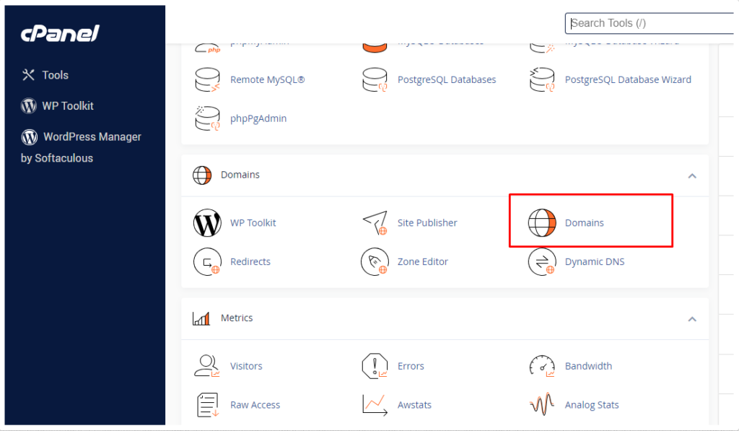This screenshot has width=739, height=431.
Task: Click the Domains globe icon tool
Action: click(542, 223)
